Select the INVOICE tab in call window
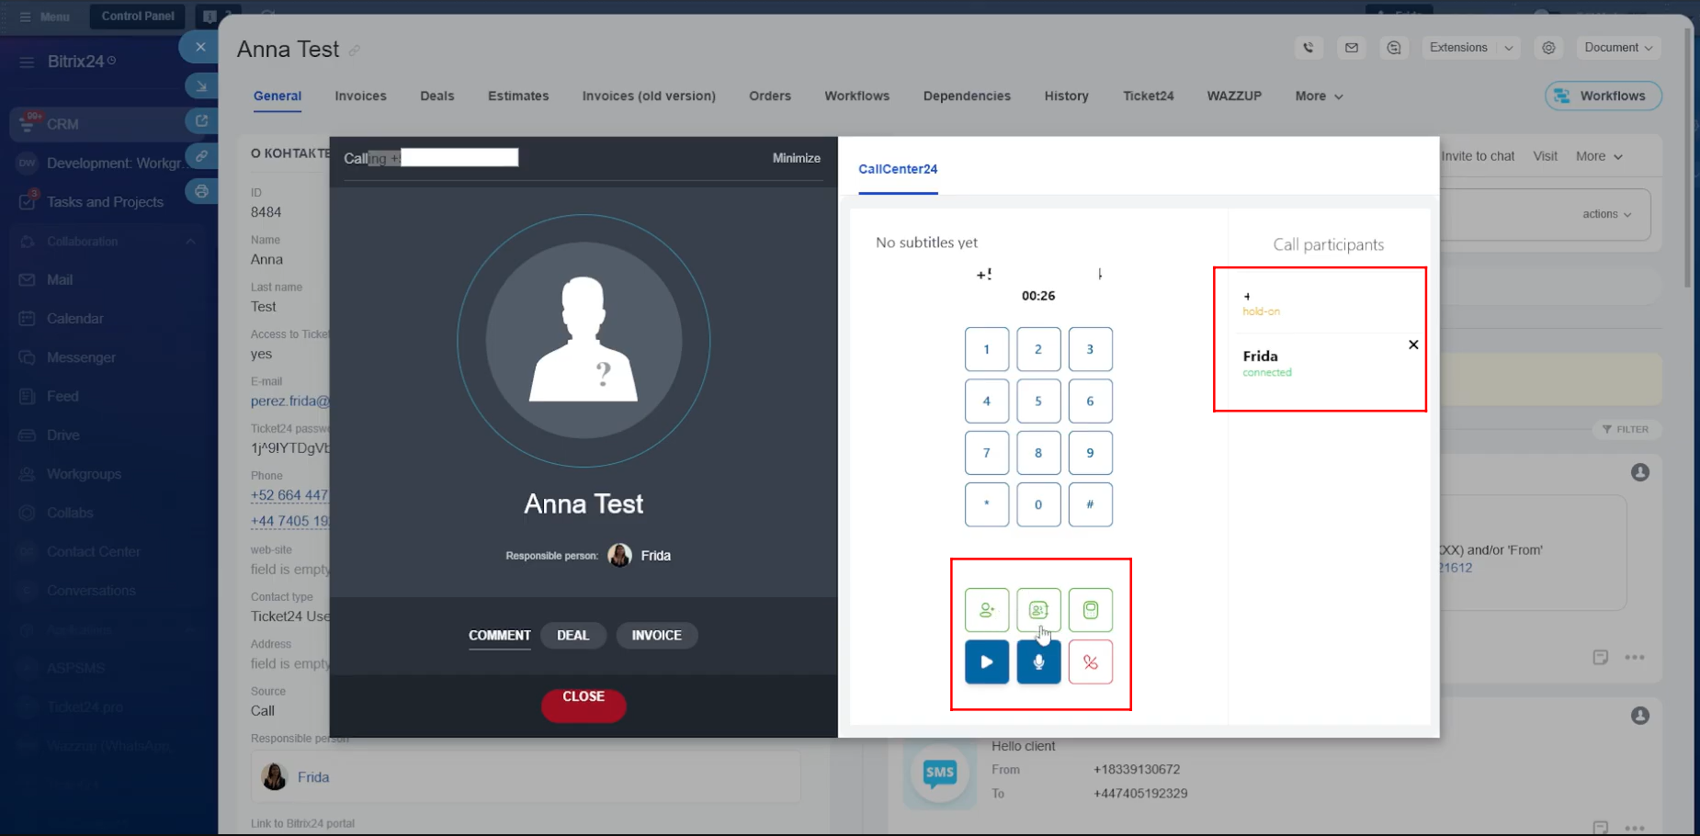This screenshot has width=1700, height=836. tap(656, 636)
